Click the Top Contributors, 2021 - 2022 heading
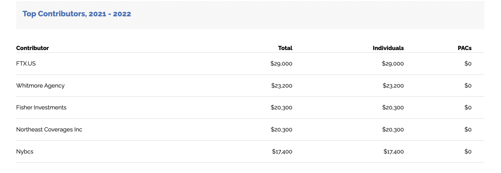The height and width of the screenshot is (173, 501). tap(77, 14)
